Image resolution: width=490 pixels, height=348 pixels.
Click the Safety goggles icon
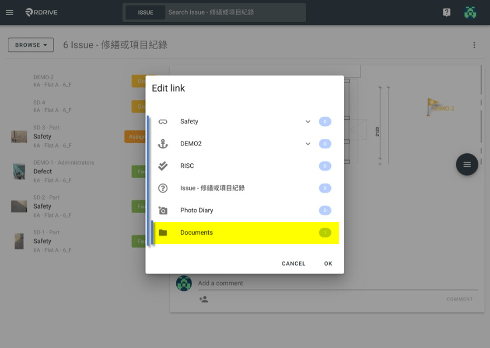pyautogui.click(x=163, y=122)
